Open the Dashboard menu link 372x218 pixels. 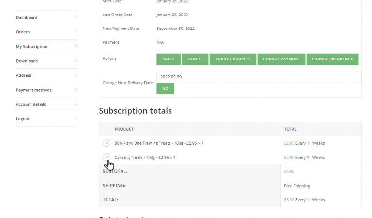(x=27, y=18)
